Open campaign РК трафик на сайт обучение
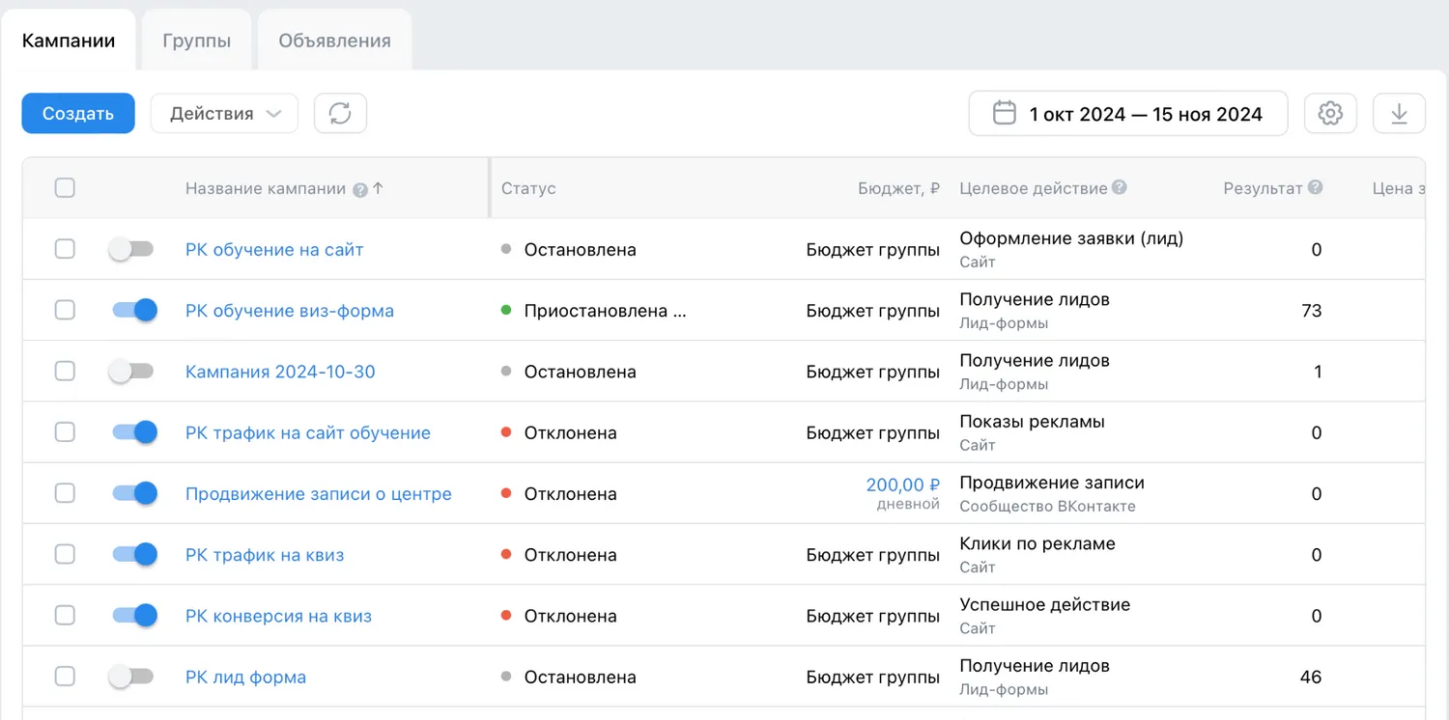Image resolution: width=1449 pixels, height=720 pixels. coord(308,432)
